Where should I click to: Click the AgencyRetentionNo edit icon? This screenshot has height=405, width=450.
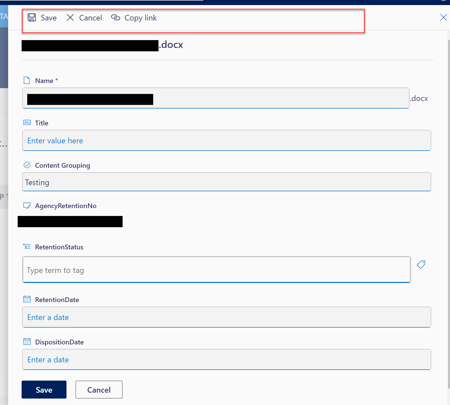point(27,206)
